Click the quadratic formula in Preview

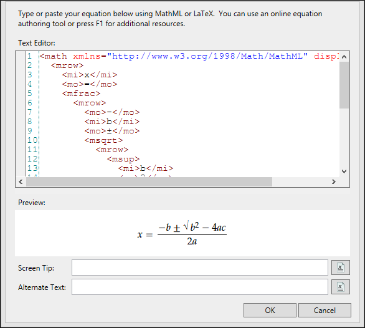tap(182, 233)
